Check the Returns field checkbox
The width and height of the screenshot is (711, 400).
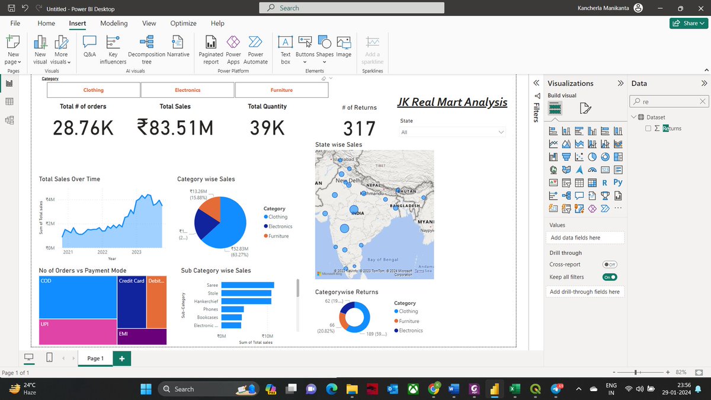[648, 128]
